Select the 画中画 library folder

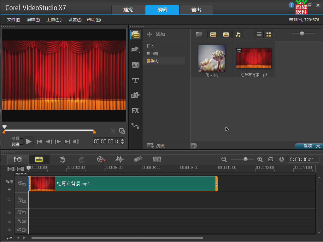click(x=152, y=54)
